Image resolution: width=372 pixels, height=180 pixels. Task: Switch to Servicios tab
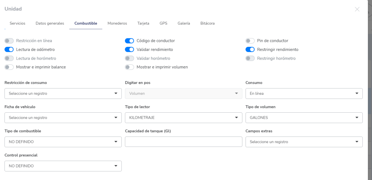(17, 23)
